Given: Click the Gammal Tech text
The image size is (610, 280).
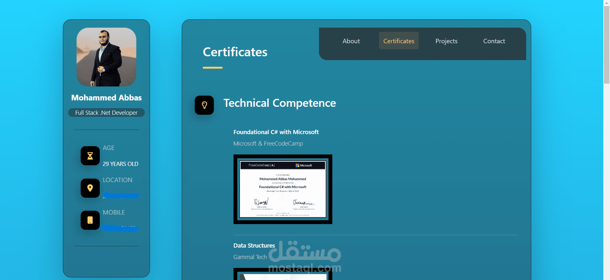Looking at the screenshot, I should pyautogui.click(x=250, y=257).
